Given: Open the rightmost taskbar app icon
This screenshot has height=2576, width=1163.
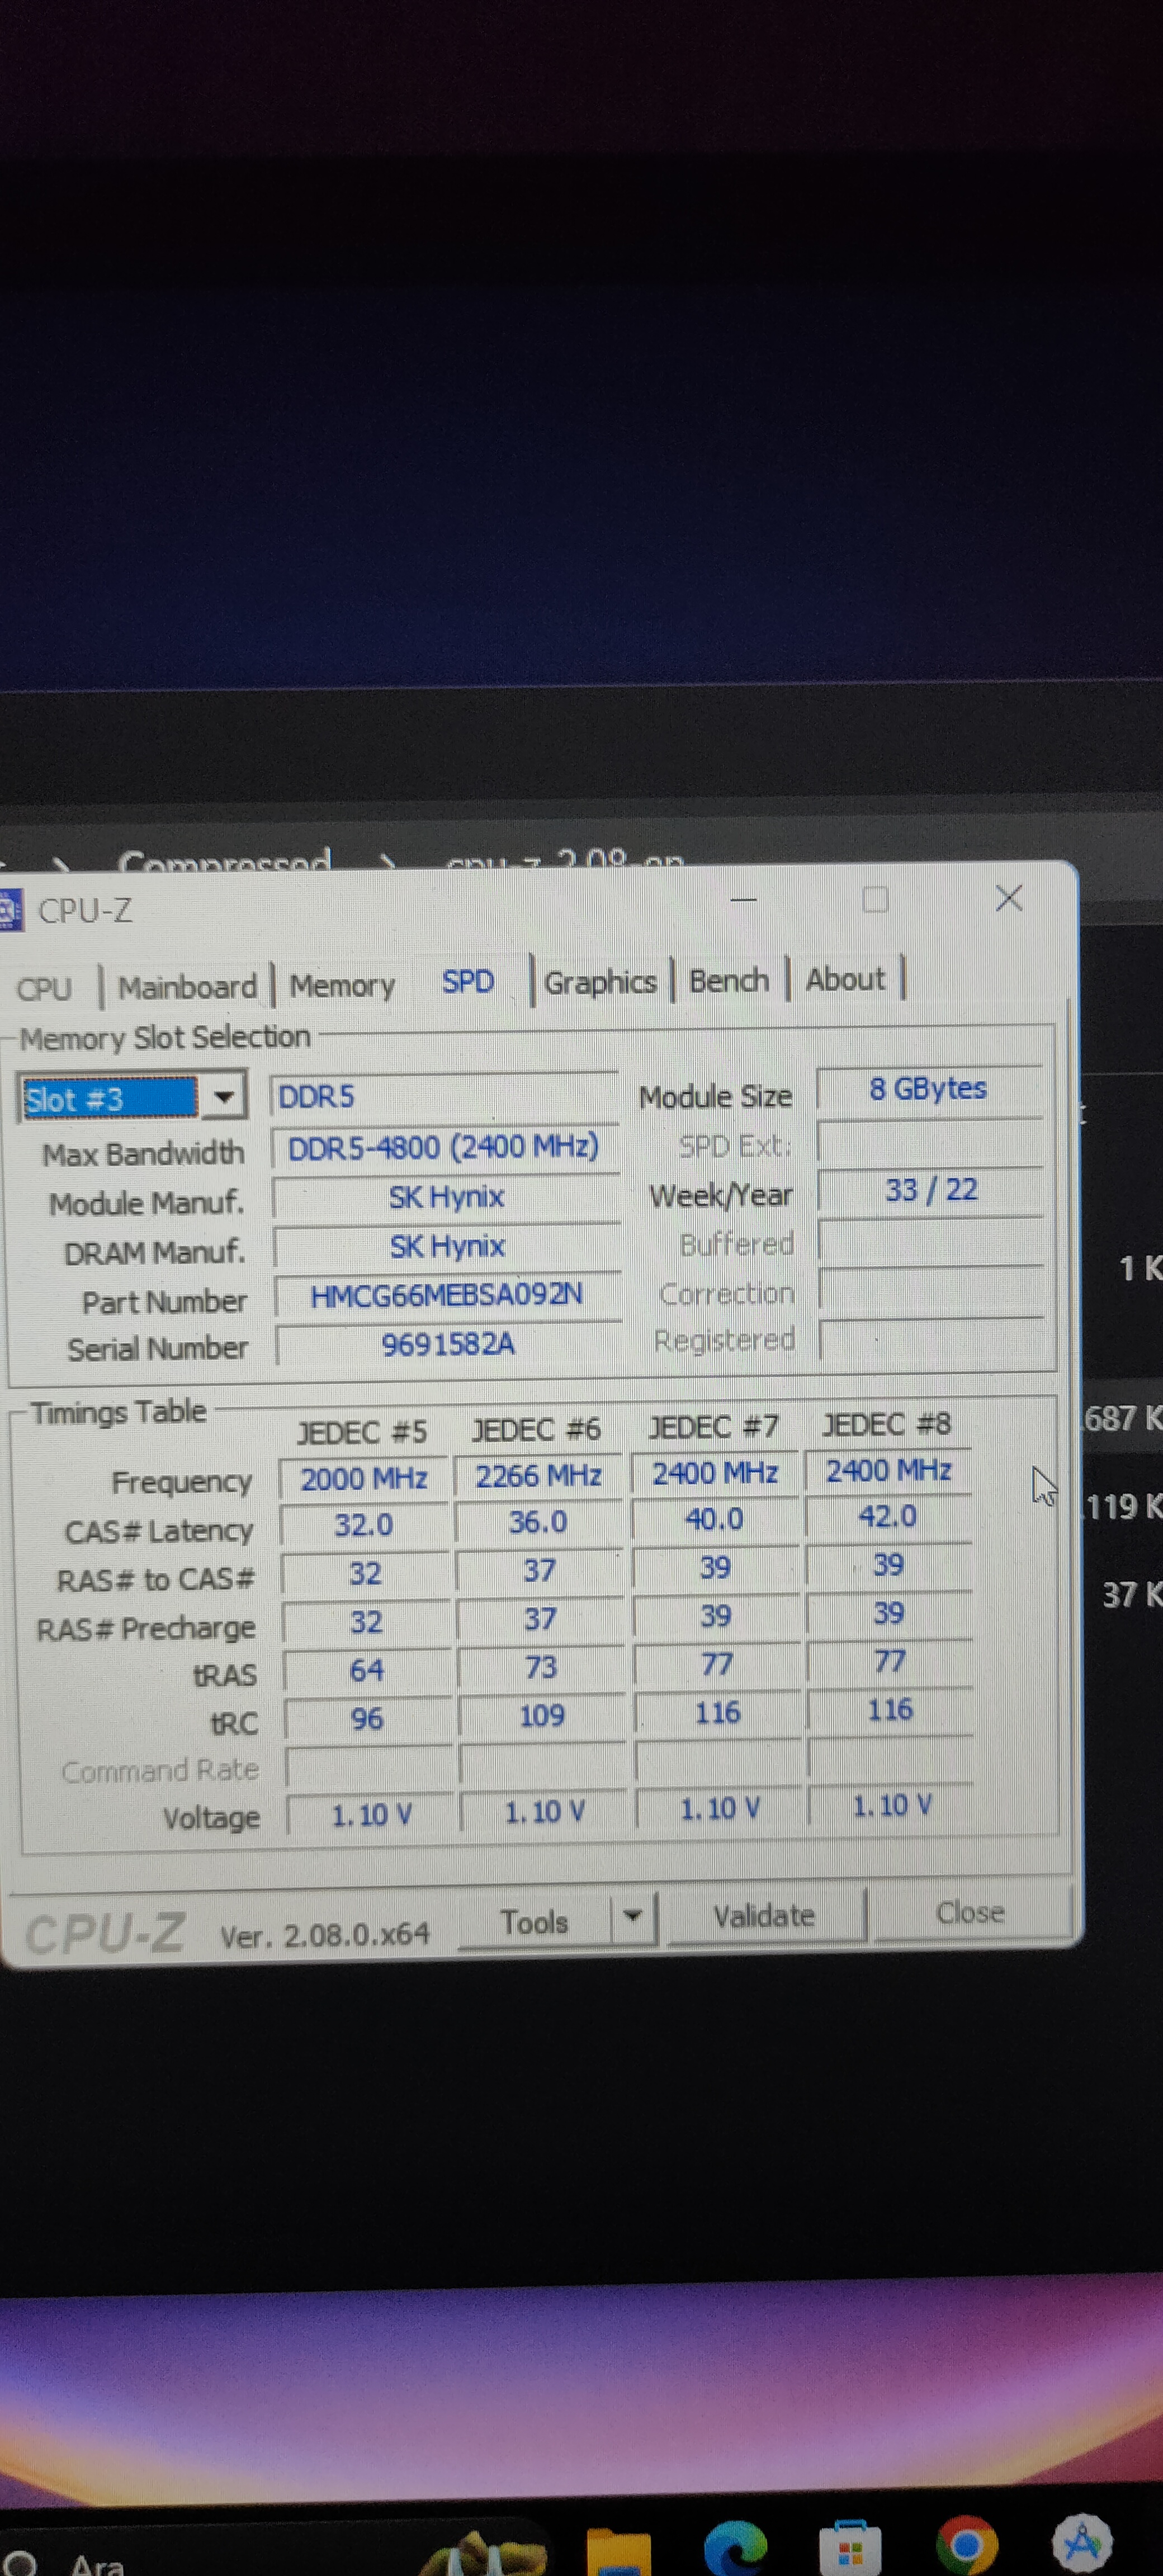Looking at the screenshot, I should pos(1082,2543).
